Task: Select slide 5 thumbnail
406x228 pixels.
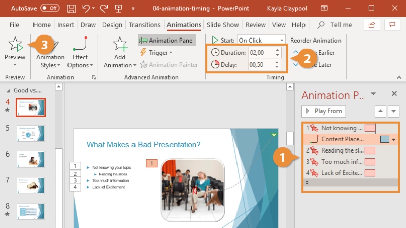Action: click(x=30, y=133)
